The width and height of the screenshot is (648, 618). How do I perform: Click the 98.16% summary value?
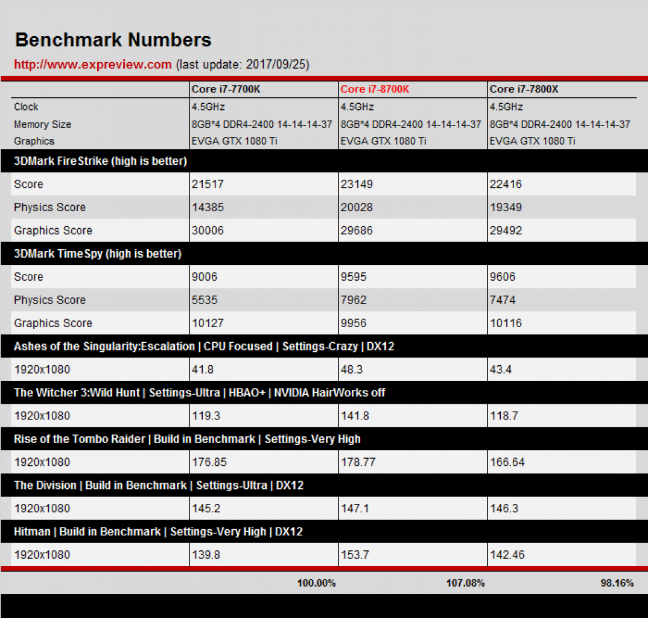point(617,583)
